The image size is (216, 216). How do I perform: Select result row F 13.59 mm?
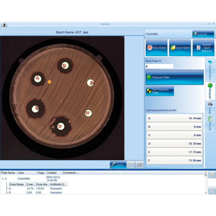[x=174, y=160]
